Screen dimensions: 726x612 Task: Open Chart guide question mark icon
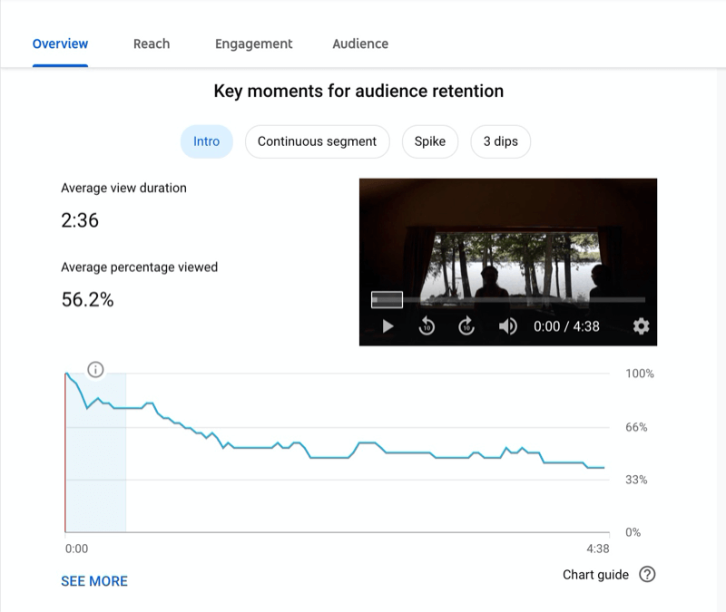pyautogui.click(x=647, y=575)
